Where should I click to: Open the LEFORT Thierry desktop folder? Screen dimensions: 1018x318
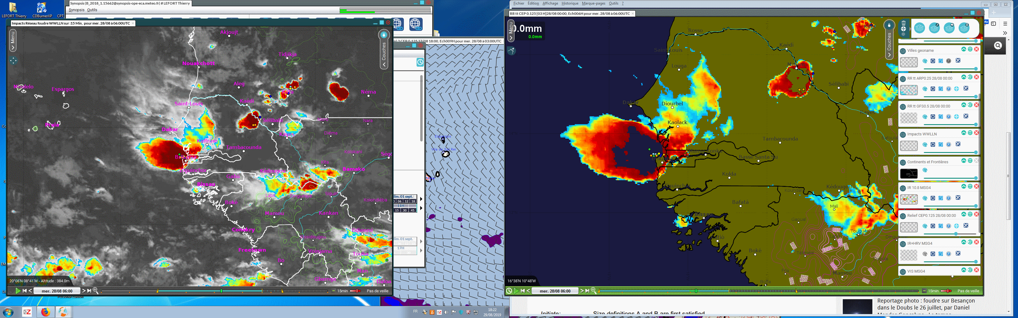click(x=14, y=10)
